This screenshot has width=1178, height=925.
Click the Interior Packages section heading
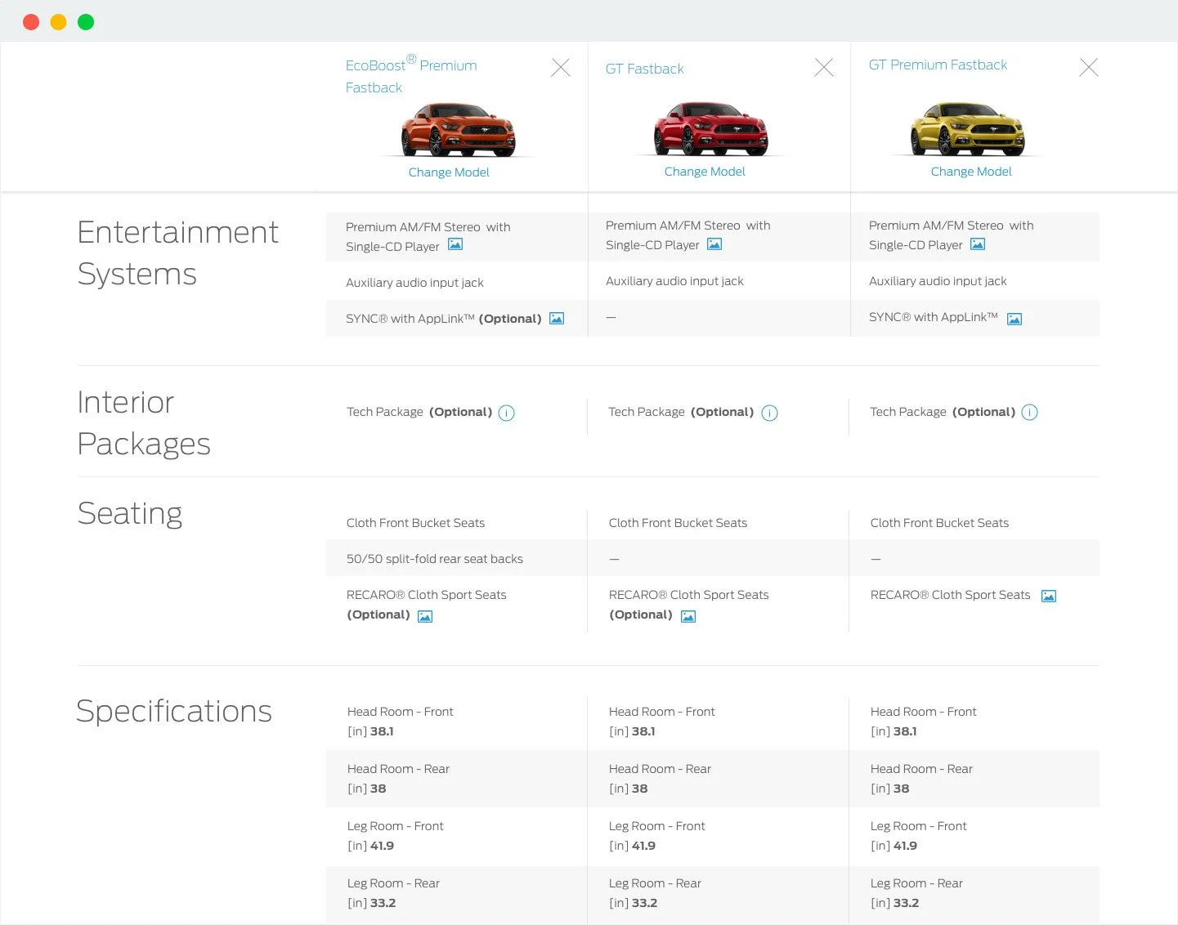point(143,422)
